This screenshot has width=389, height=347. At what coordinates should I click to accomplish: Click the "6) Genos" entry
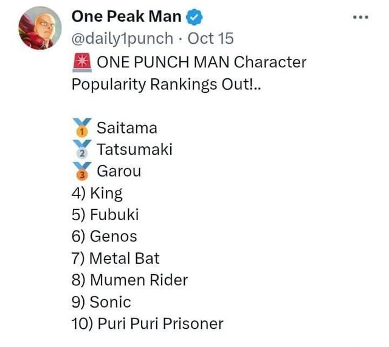[x=105, y=237]
